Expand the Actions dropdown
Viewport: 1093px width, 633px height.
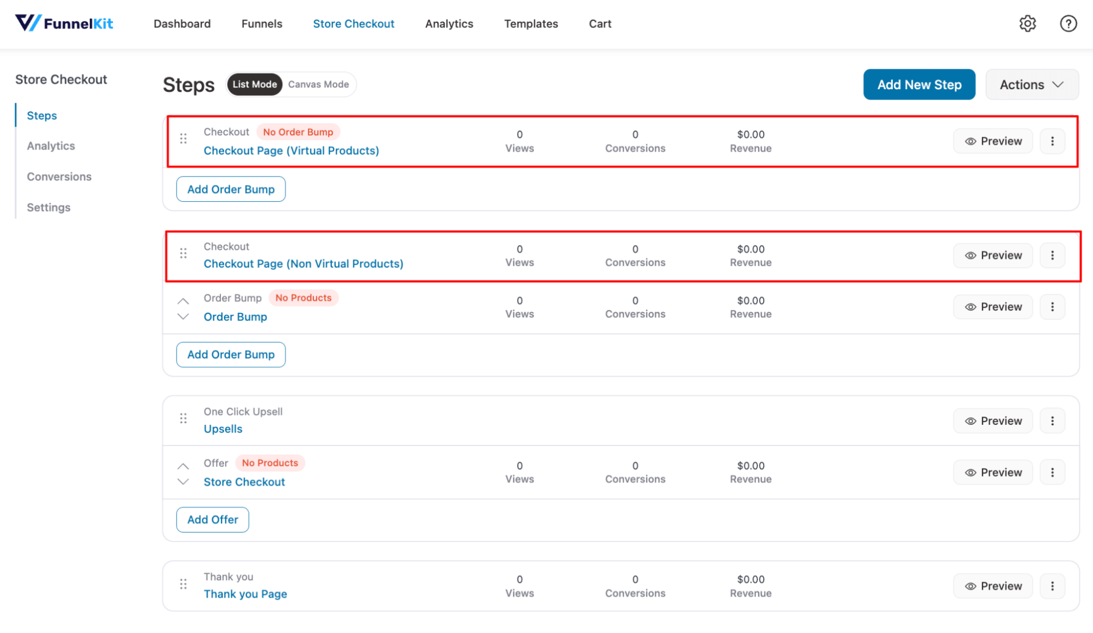(x=1032, y=85)
